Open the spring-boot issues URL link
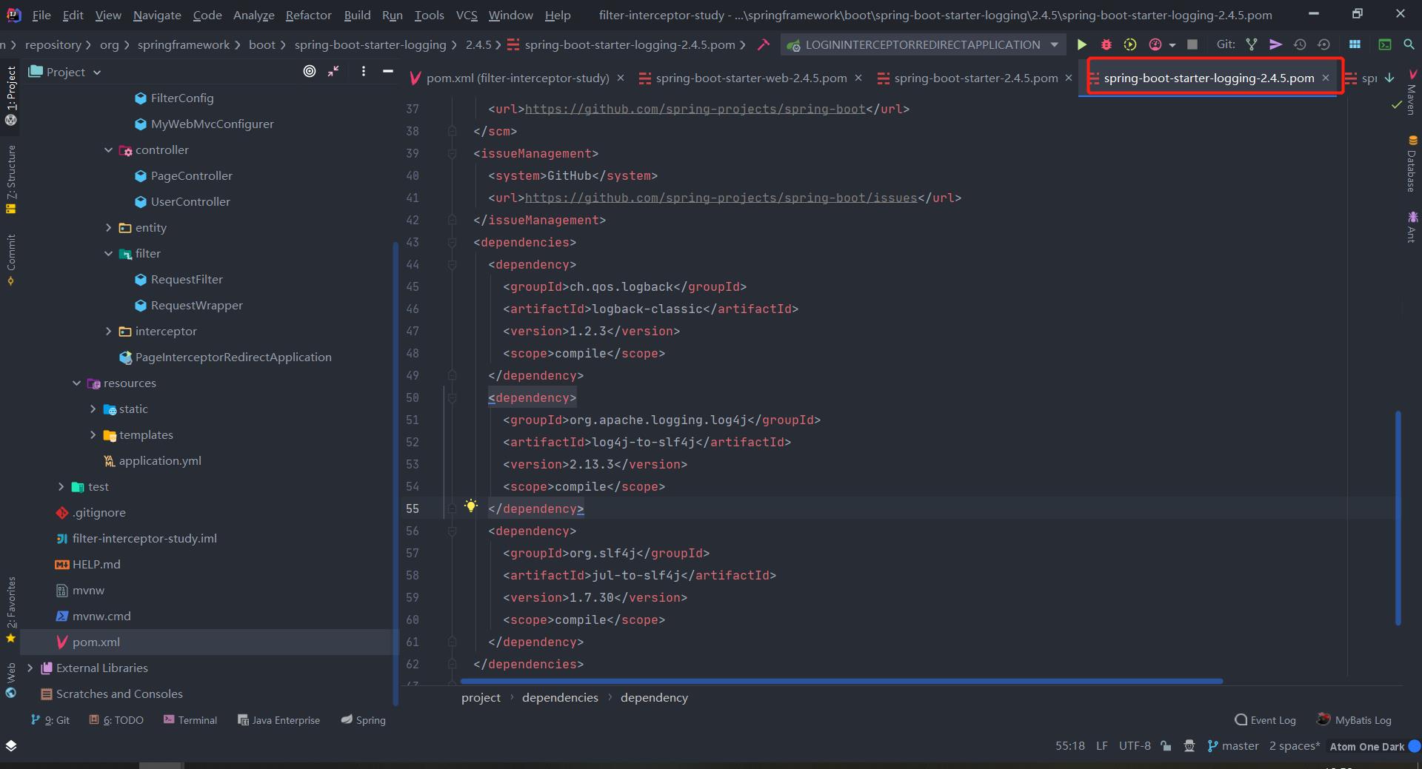Viewport: 1422px width, 769px height. (x=721, y=198)
